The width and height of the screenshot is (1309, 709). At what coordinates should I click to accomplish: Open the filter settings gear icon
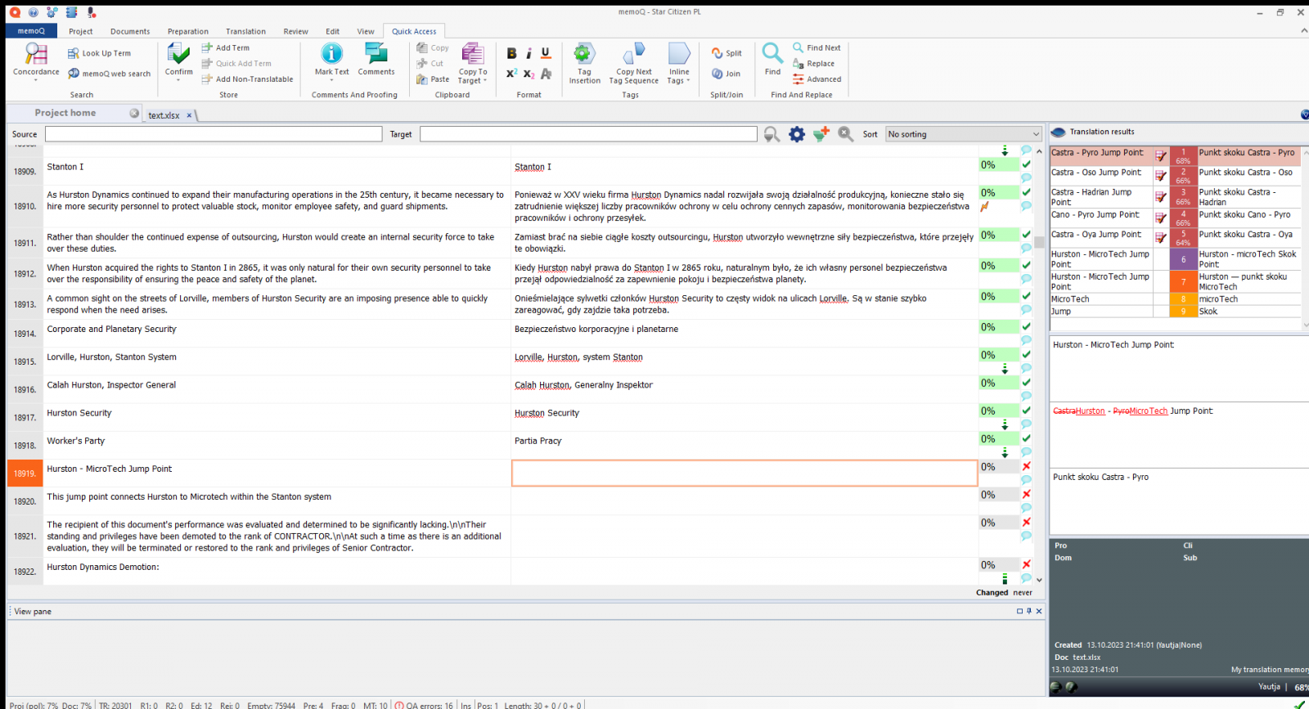(797, 134)
